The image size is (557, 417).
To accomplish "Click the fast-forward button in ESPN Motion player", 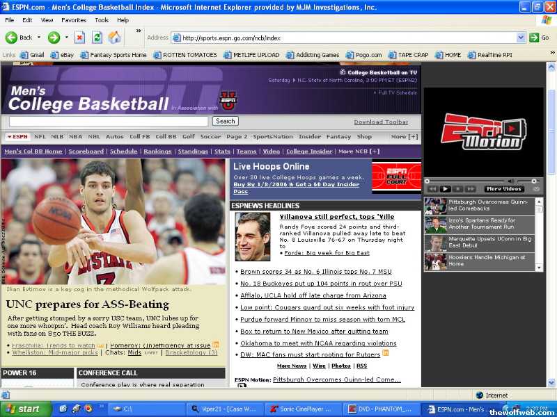I will [x=470, y=189].
